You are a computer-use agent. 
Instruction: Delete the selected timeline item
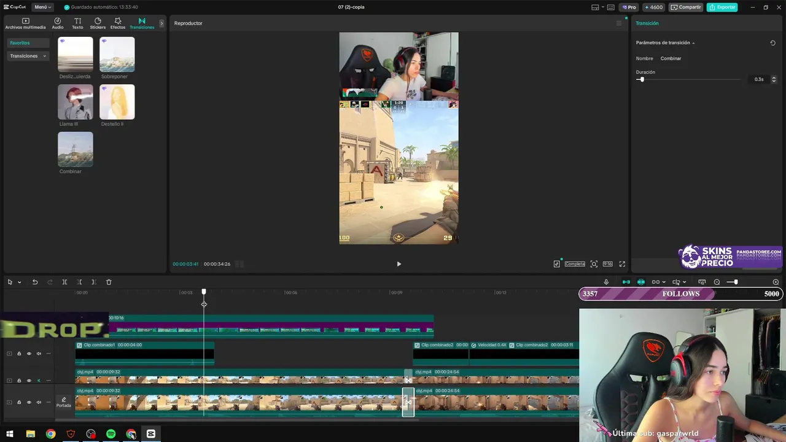109,282
